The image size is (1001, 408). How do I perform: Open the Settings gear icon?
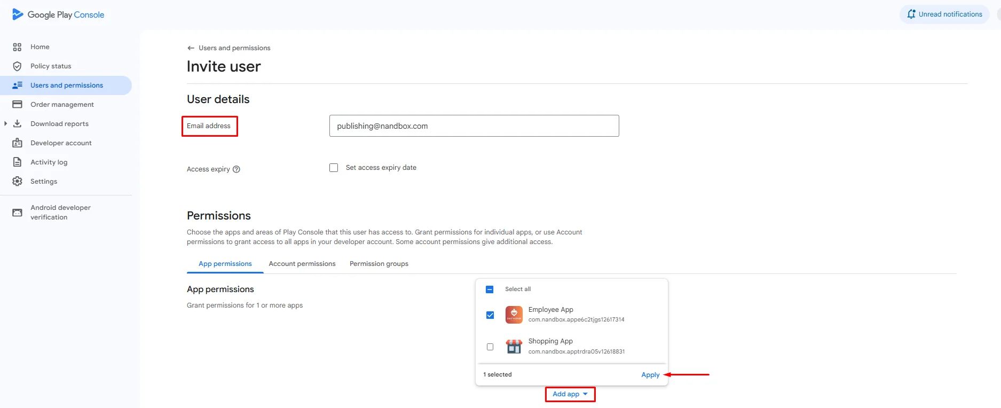click(x=17, y=182)
